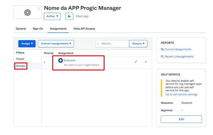This screenshot has width=213, height=135.
Task: Click the gear app logo image
Action: click(x=27, y=13)
